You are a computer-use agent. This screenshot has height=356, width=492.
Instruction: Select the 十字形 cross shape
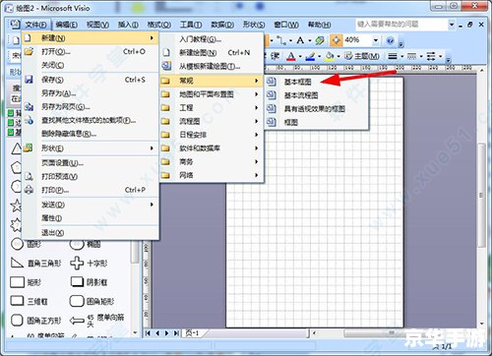pyautogui.click(x=89, y=263)
